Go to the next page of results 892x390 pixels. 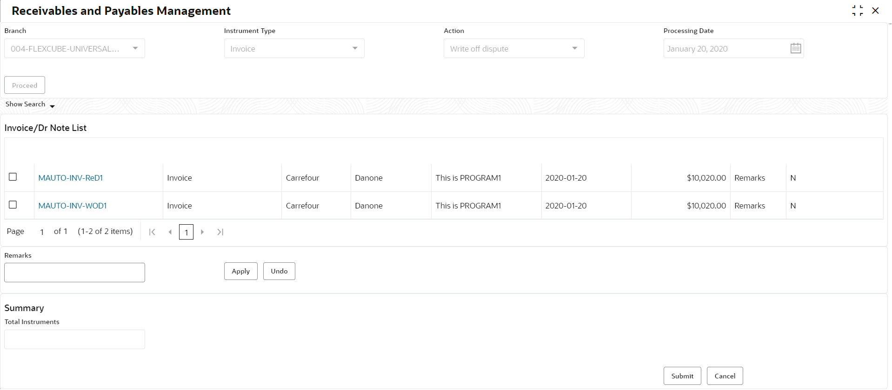[x=202, y=232]
